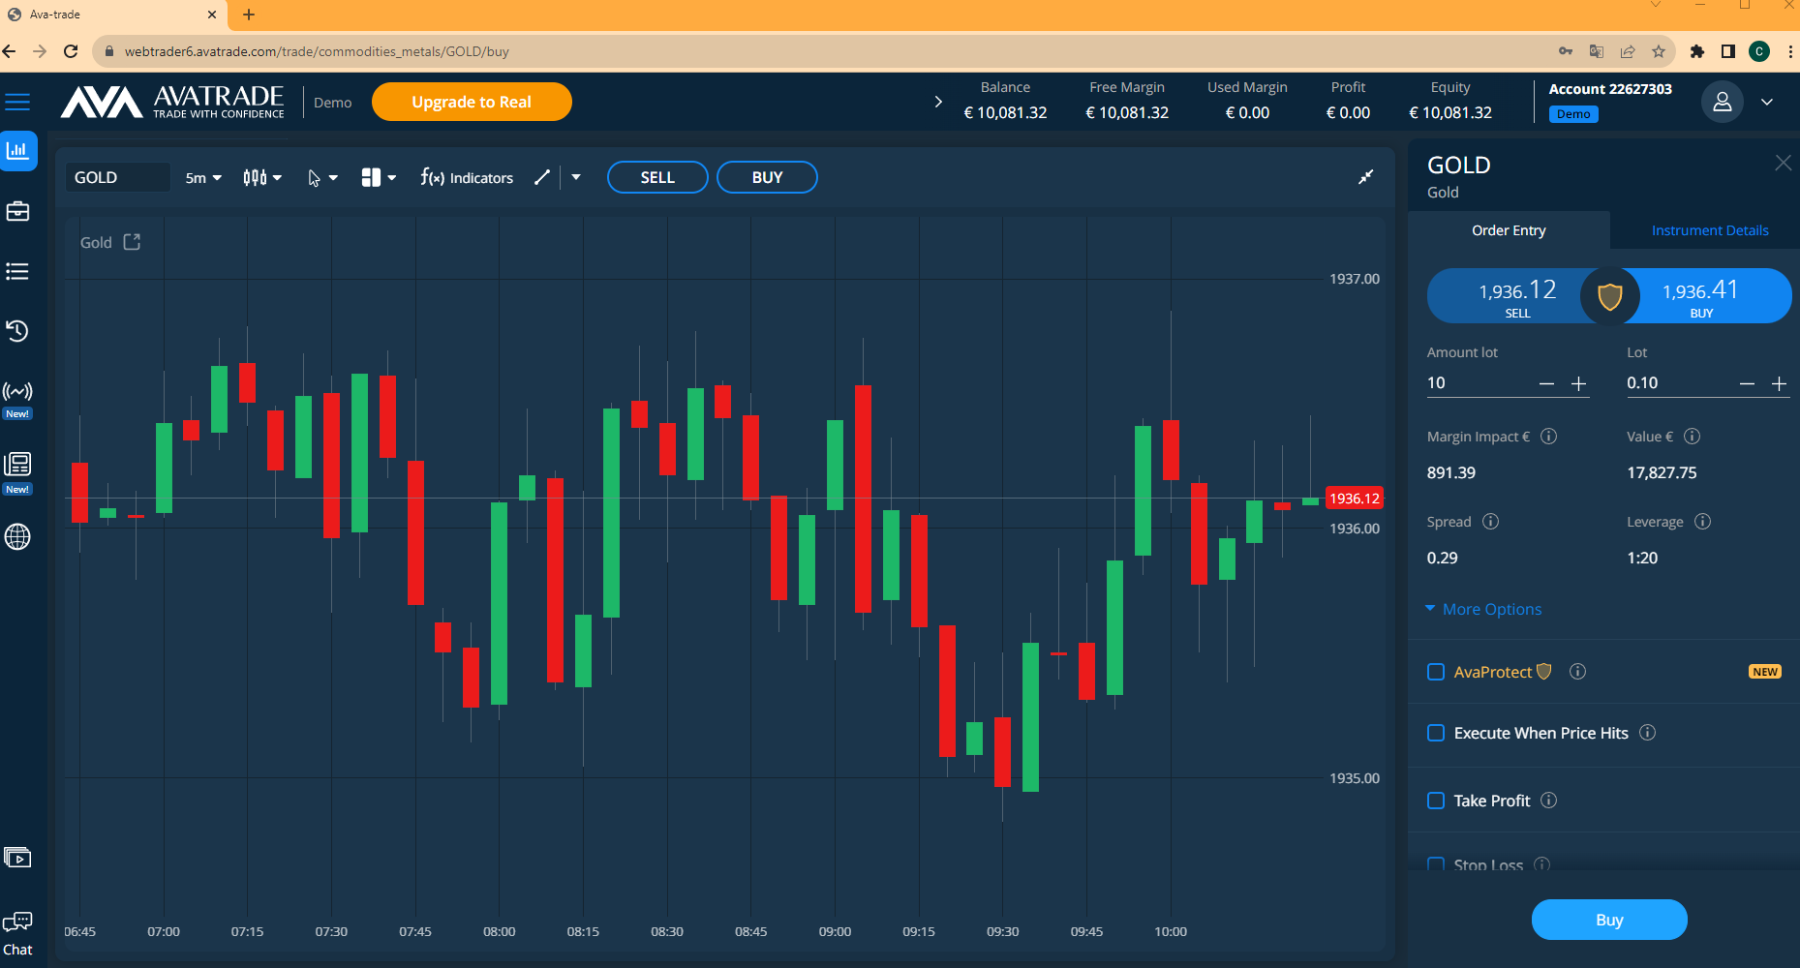This screenshot has height=968, width=1800.
Task: Open the signals icon marked New
Action: click(x=17, y=392)
